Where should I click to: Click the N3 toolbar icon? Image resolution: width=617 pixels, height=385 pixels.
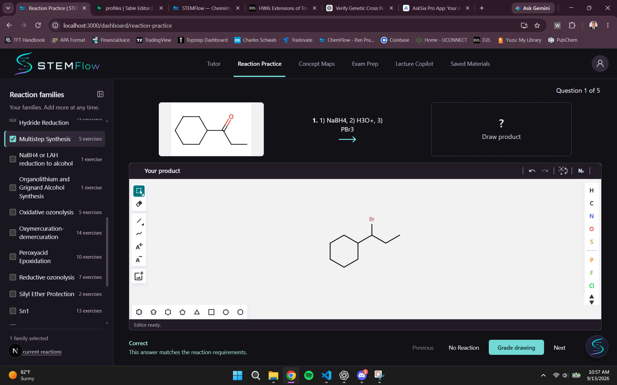tap(581, 171)
